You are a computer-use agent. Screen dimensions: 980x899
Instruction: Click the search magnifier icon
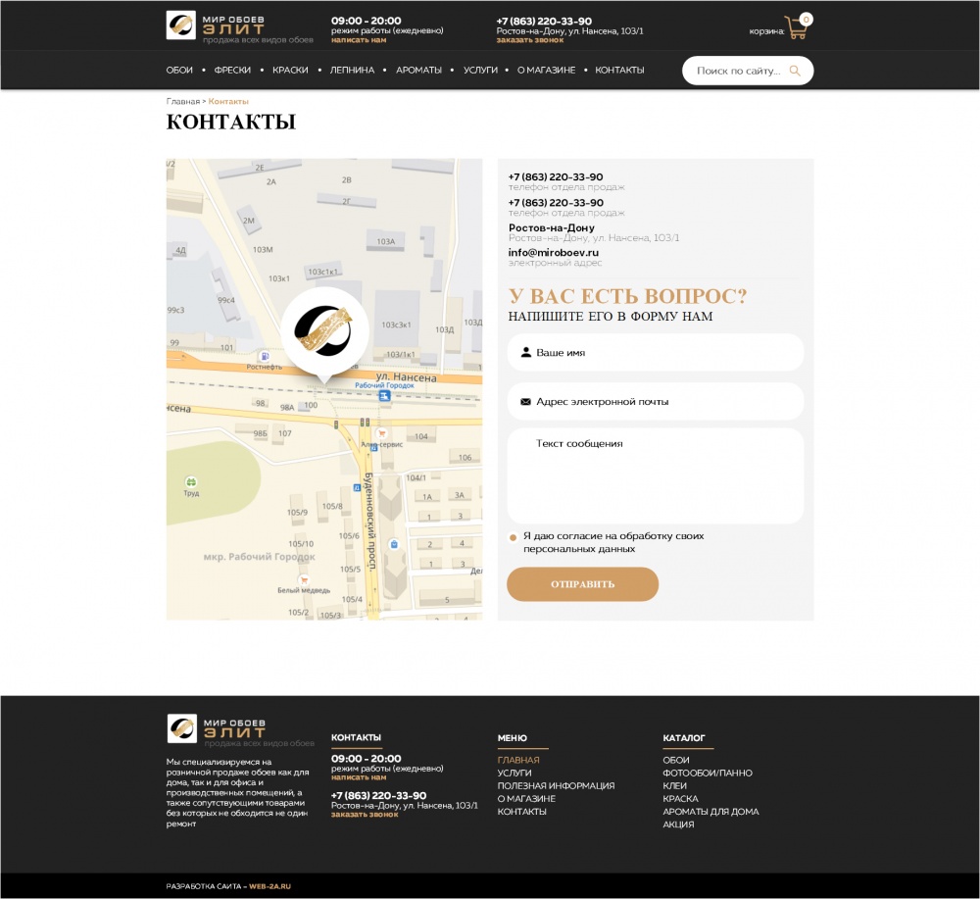[x=795, y=71]
